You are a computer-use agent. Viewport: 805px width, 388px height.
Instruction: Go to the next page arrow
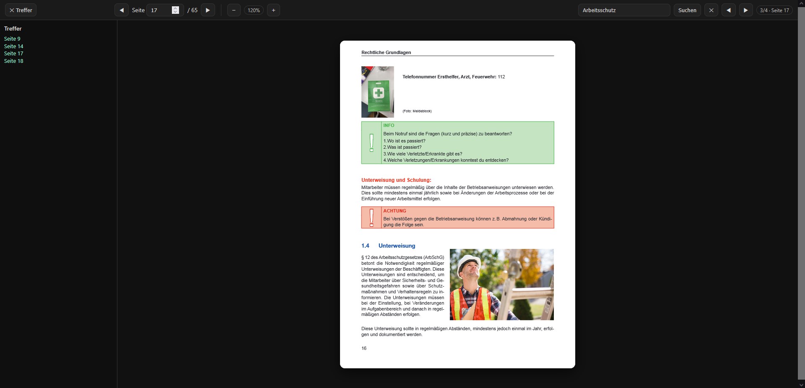tap(208, 10)
